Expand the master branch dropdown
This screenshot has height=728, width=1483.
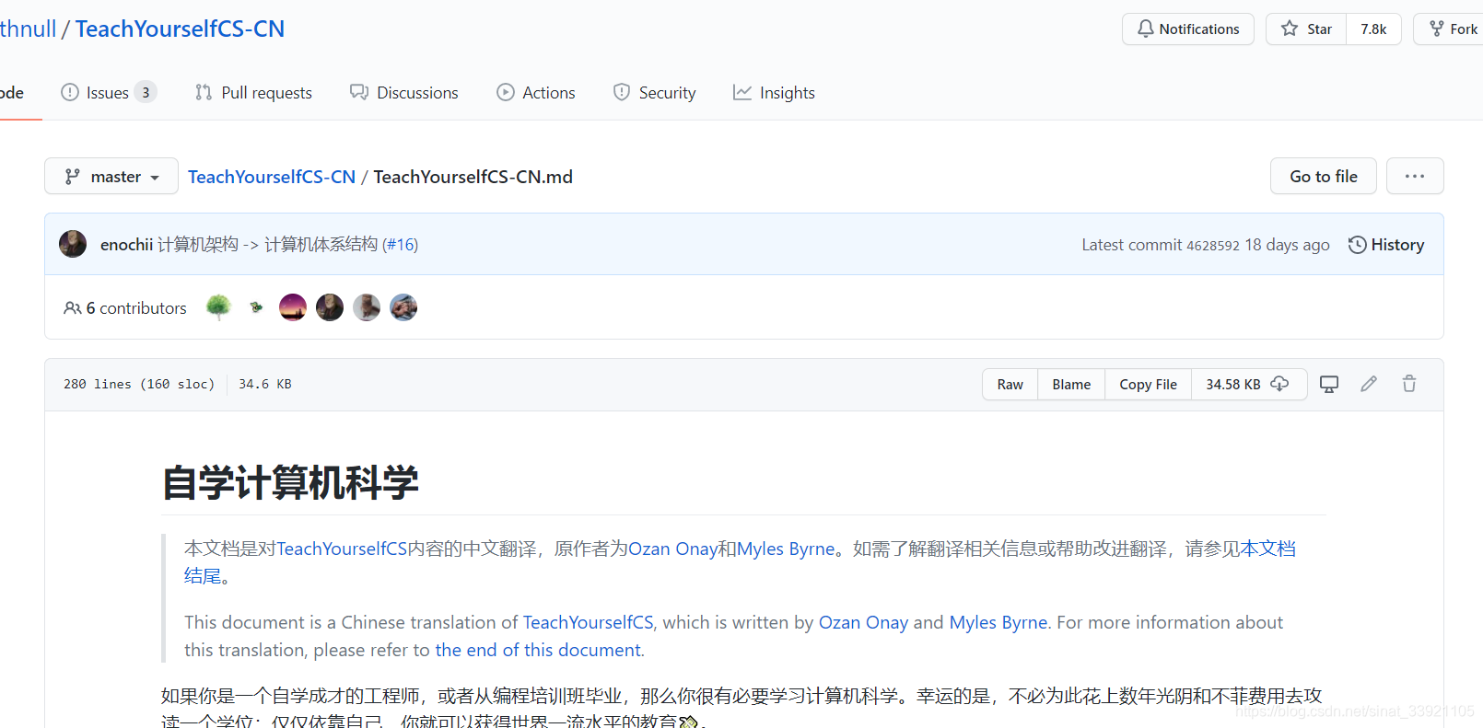[111, 176]
